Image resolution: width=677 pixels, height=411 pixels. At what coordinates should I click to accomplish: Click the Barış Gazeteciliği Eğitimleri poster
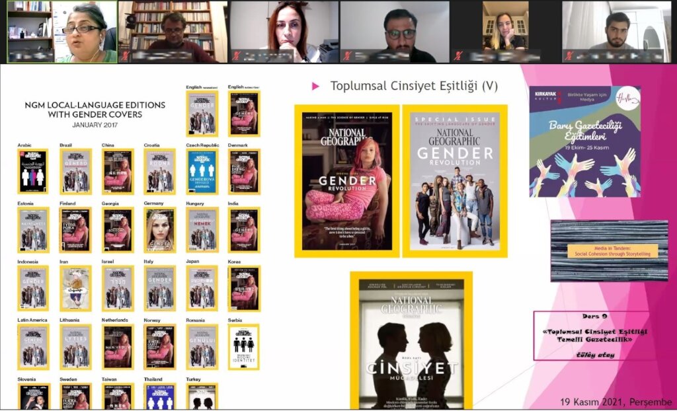pyautogui.click(x=585, y=141)
